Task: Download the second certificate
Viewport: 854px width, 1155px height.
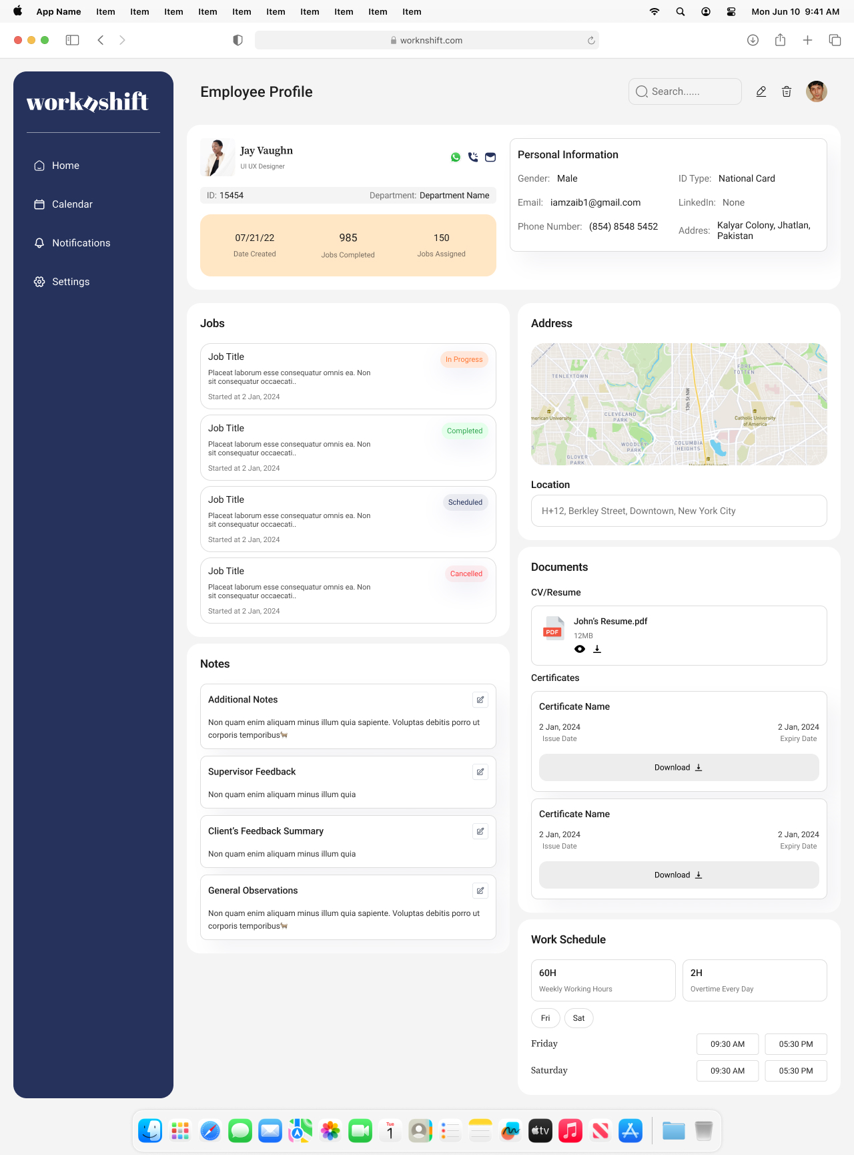Action: coord(679,875)
